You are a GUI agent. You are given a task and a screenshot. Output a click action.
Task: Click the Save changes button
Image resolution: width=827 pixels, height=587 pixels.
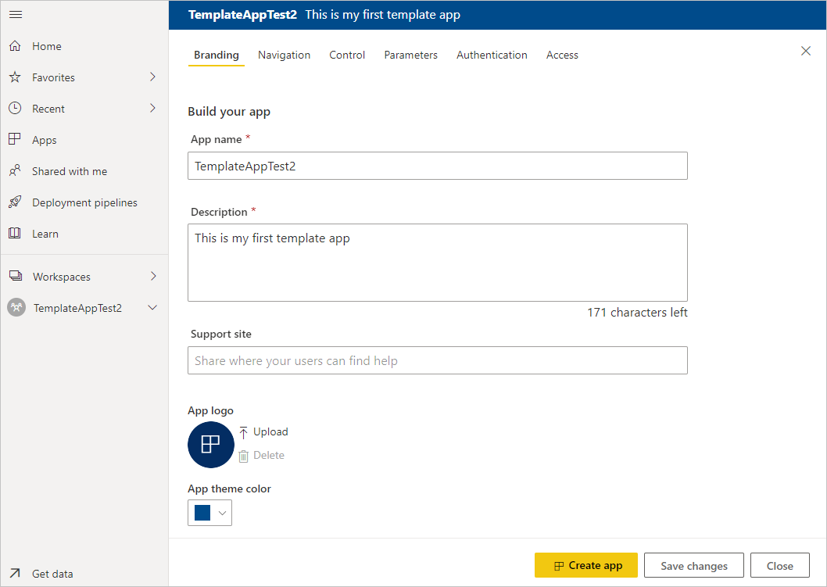693,566
